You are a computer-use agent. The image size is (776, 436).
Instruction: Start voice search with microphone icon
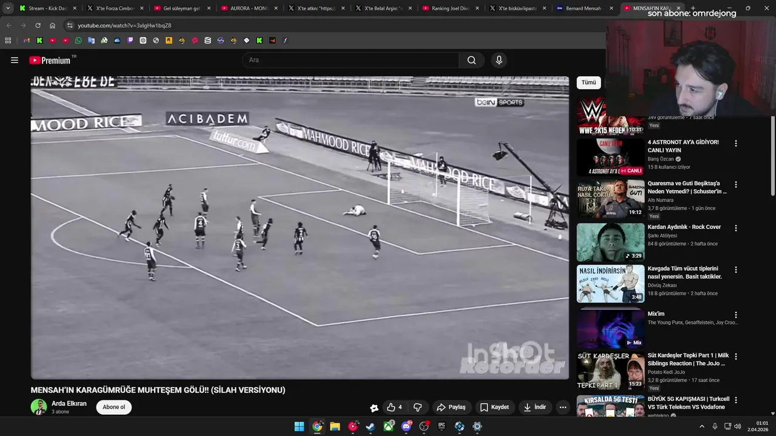499,60
